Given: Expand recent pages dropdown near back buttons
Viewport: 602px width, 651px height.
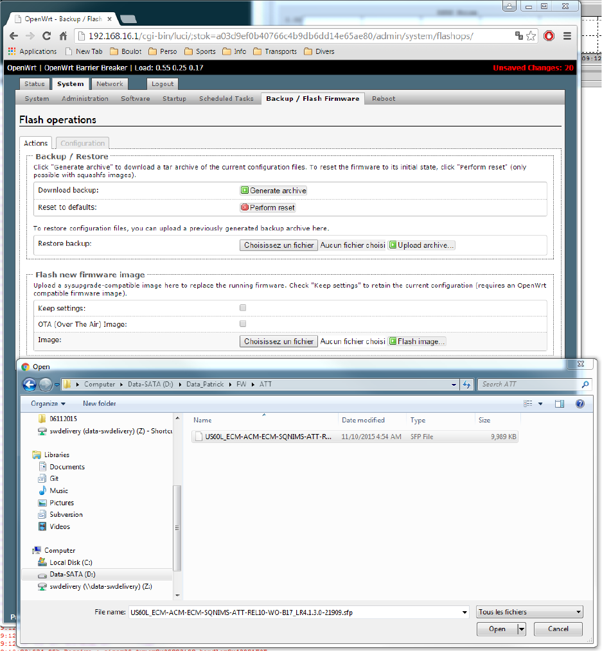Looking at the screenshot, I should (57, 385).
